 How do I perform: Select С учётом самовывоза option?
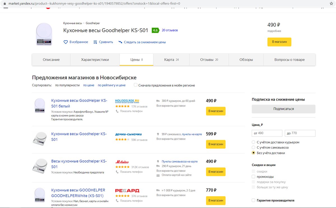click(x=253, y=147)
